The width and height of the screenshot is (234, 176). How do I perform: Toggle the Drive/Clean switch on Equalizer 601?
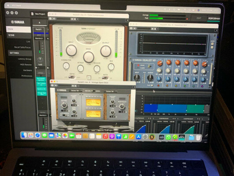pyautogui.click(x=149, y=66)
